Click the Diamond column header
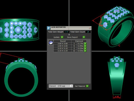The image size is (134, 101). coord(79,41)
